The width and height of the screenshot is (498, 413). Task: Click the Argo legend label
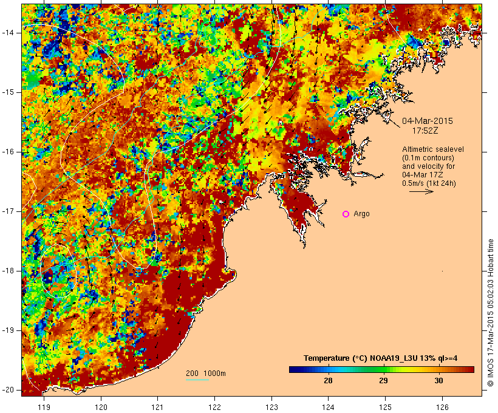[361, 214]
